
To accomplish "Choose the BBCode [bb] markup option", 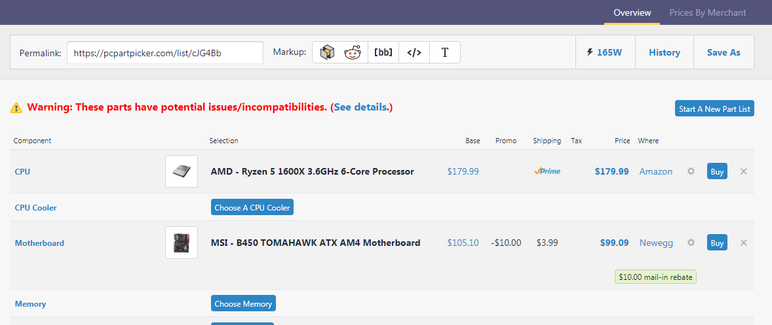I will pyautogui.click(x=383, y=52).
